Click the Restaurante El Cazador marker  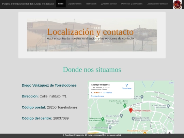pyautogui.click(x=145, y=133)
